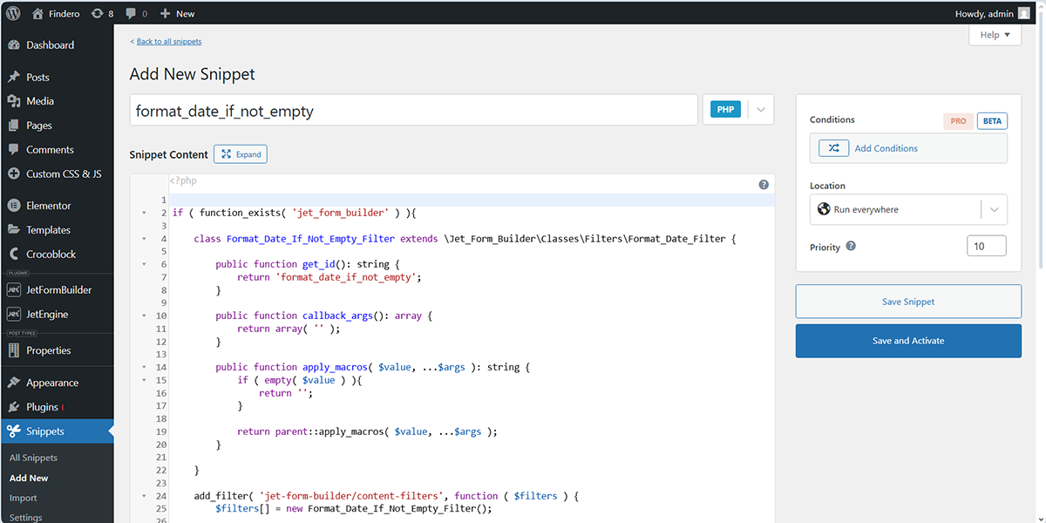
Task: Open the code type dropdown arrow
Action: point(761,110)
